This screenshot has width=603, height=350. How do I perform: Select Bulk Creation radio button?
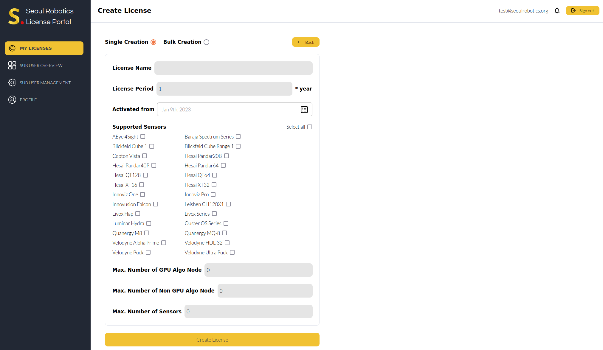[x=206, y=42]
